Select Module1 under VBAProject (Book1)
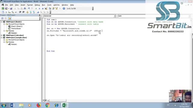Viewport: 193px width, 108px height. pos(14,33)
